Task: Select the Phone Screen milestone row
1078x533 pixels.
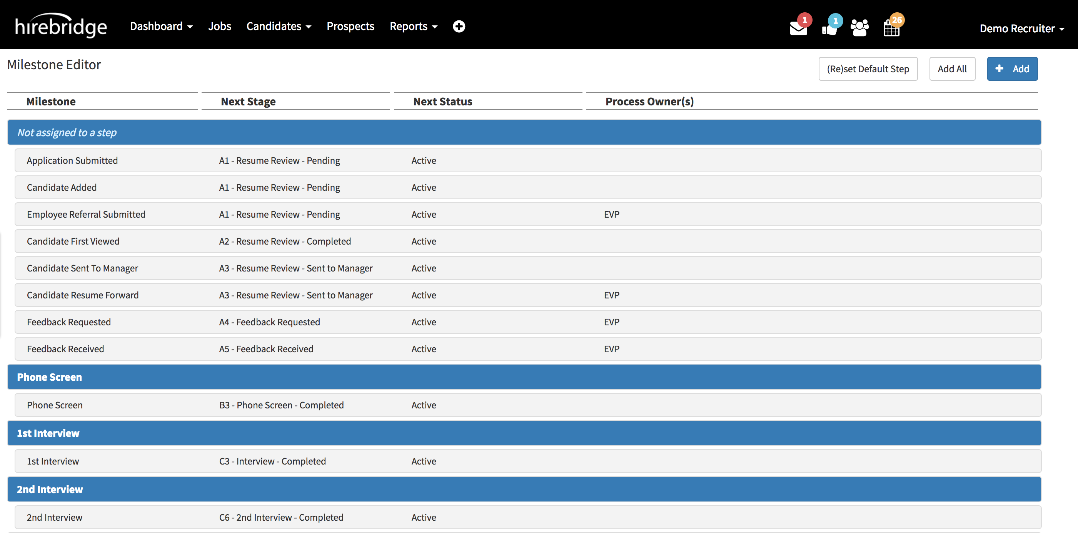Action: (55, 405)
